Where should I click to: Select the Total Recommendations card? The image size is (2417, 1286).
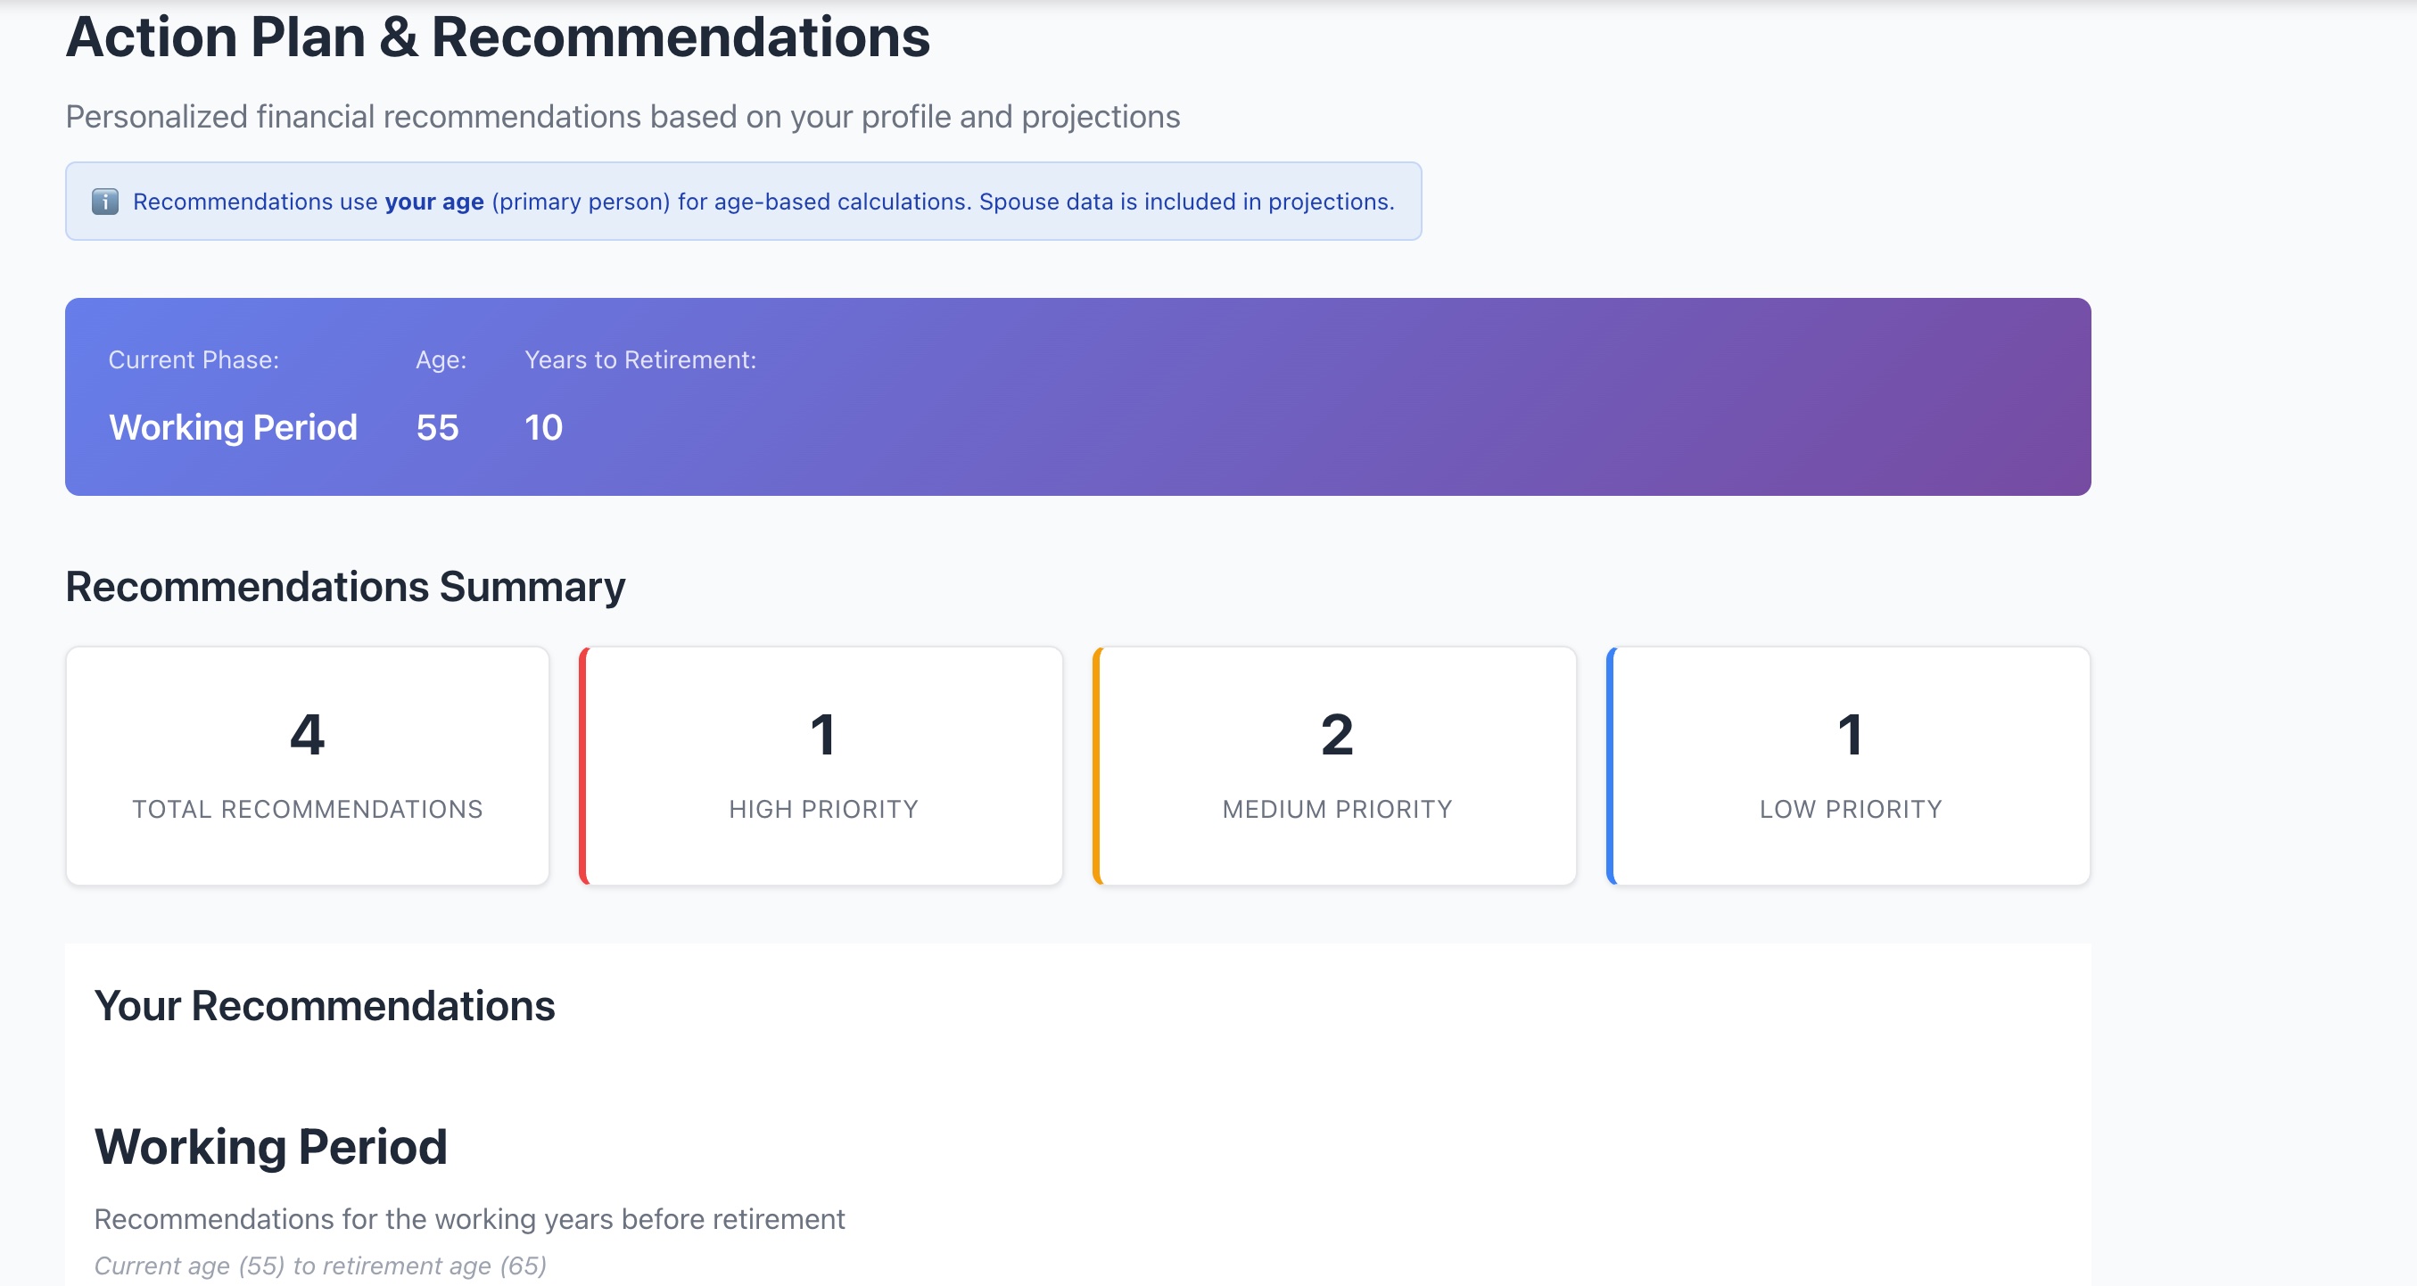point(308,765)
